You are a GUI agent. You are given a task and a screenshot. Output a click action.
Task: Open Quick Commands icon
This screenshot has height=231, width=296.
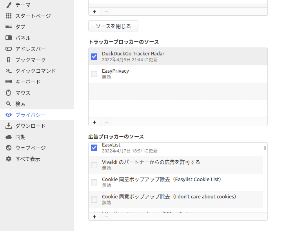coord(9,71)
